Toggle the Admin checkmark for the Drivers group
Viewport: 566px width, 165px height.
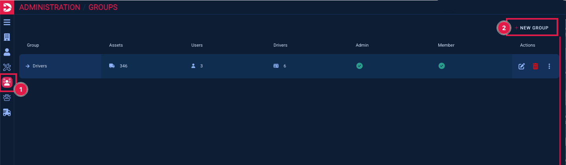359,66
